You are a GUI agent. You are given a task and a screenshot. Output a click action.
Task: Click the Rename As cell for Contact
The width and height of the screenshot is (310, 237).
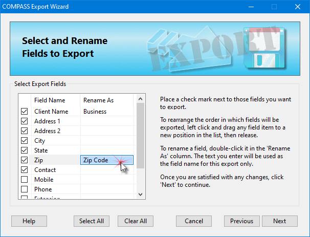click(x=108, y=170)
